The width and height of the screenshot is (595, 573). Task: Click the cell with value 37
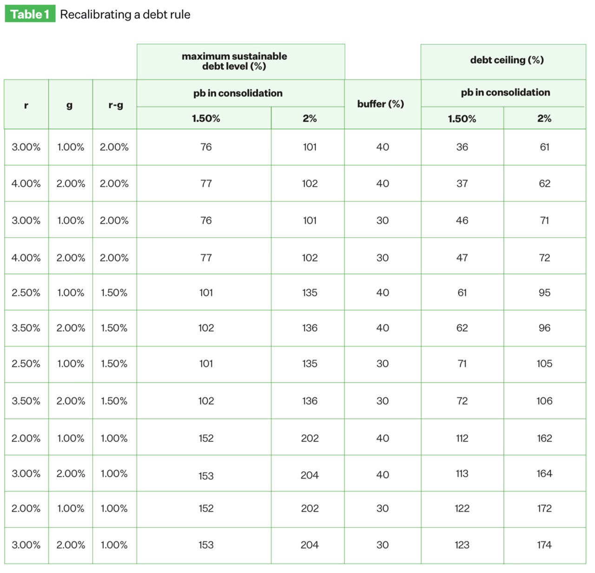pos(462,183)
